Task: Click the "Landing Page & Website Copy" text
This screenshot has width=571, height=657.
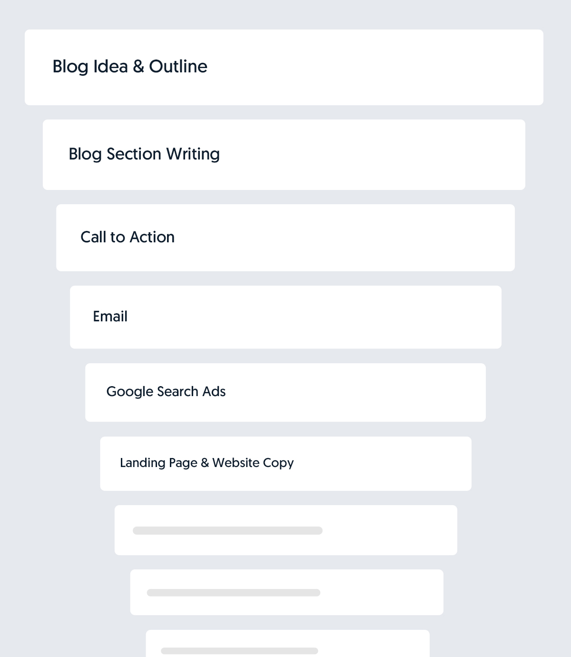Action: (x=207, y=463)
